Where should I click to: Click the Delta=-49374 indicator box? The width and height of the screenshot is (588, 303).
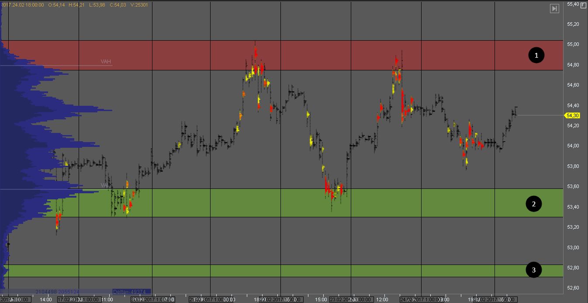pos(131,292)
